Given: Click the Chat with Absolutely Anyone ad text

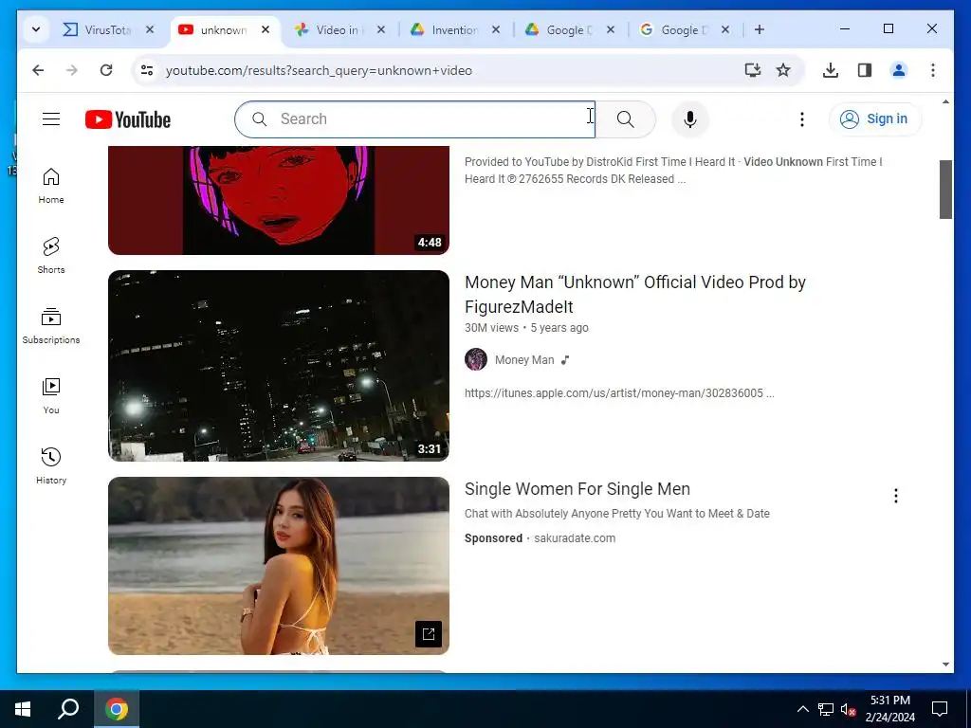Looking at the screenshot, I should (616, 513).
